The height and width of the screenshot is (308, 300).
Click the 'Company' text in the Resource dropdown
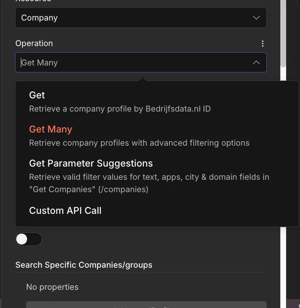[x=39, y=18]
